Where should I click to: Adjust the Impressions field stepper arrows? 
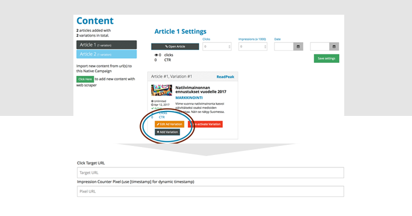(265, 46)
